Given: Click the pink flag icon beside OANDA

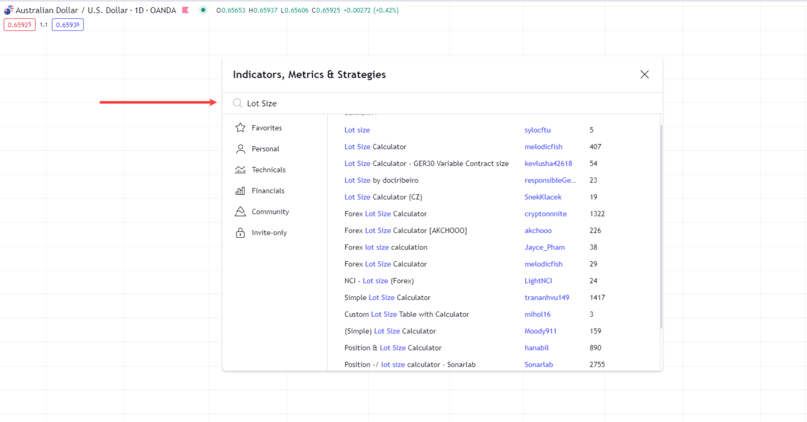Looking at the screenshot, I should click(185, 10).
